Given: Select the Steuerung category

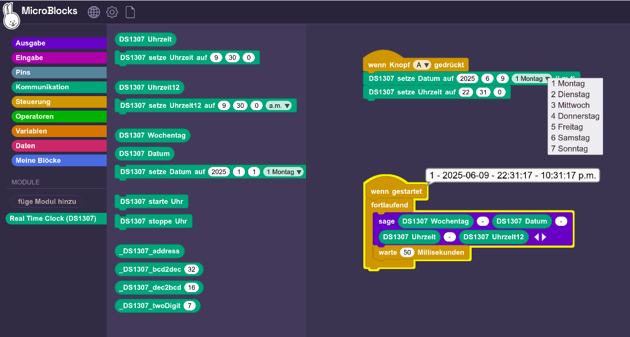Looking at the screenshot, I should [x=59, y=102].
